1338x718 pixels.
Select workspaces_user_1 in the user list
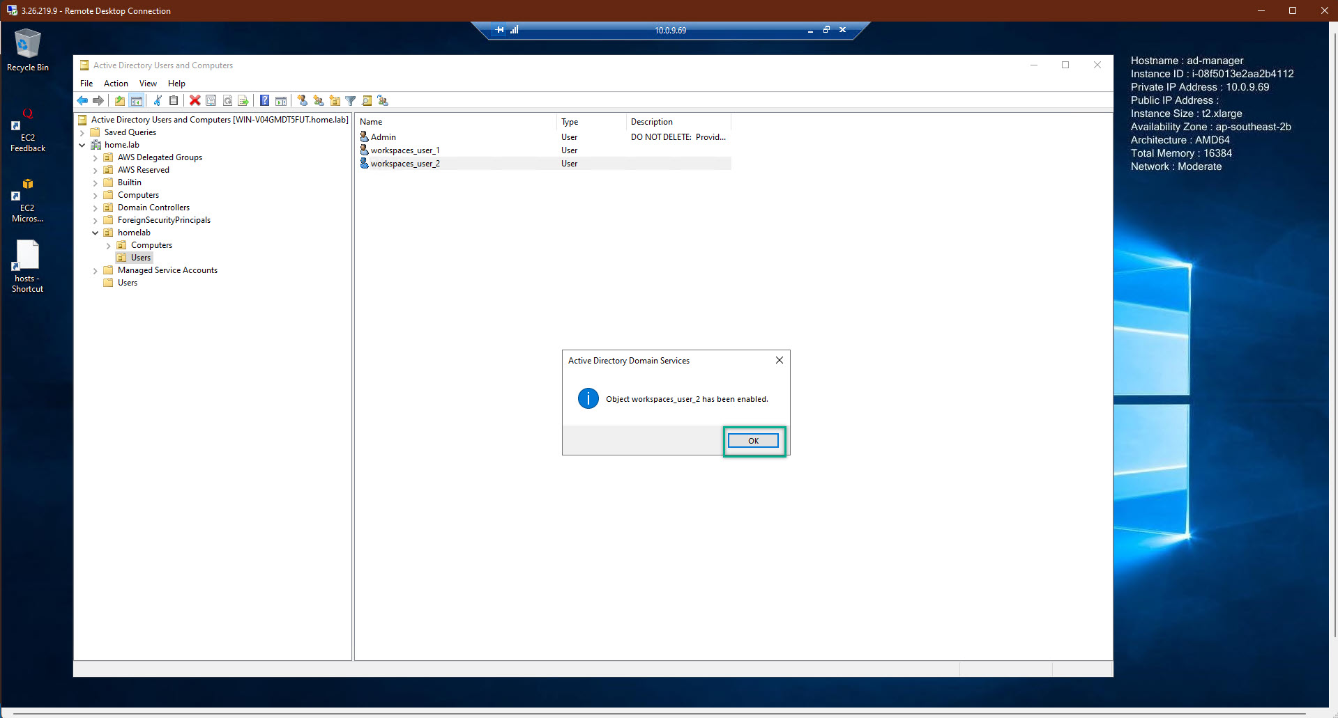click(x=405, y=150)
